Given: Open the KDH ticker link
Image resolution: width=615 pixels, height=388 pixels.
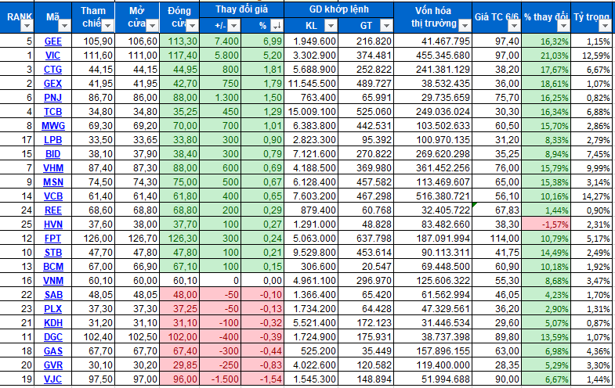Looking at the screenshot, I should tap(53, 323).
